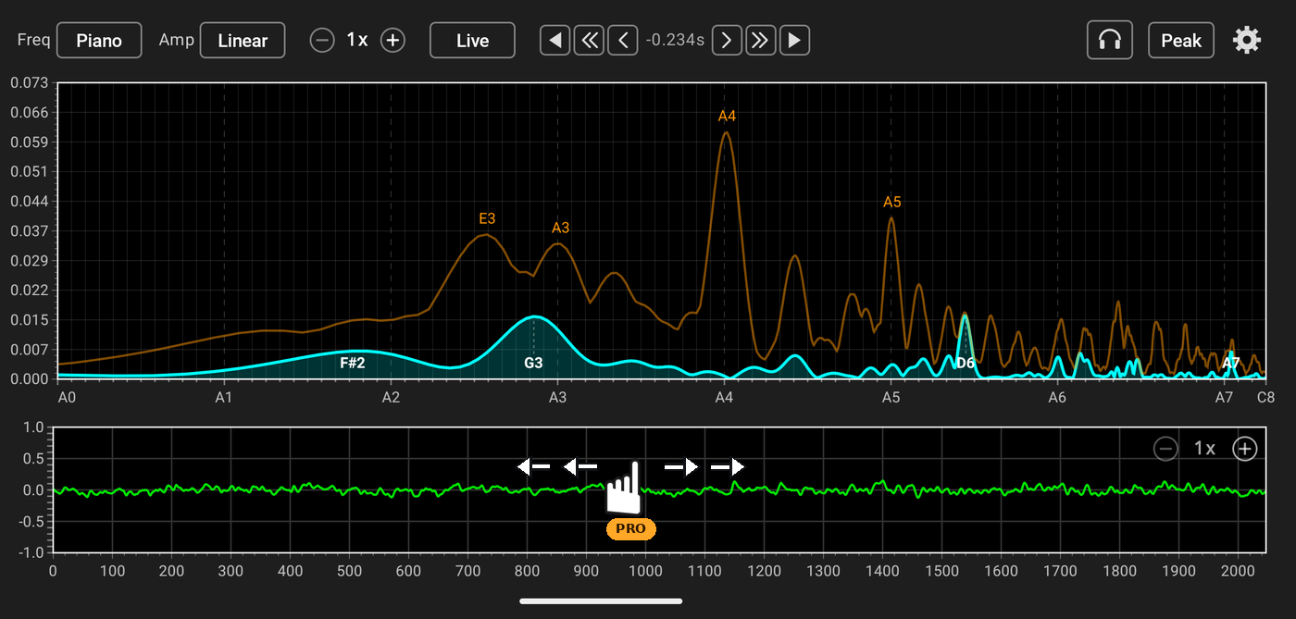
Task: Tap the PRO badge on waveform
Action: coord(631,529)
